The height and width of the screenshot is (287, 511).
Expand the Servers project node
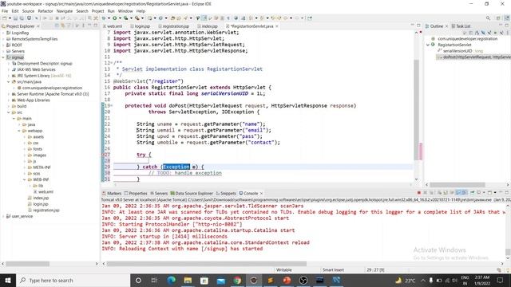click(3, 51)
